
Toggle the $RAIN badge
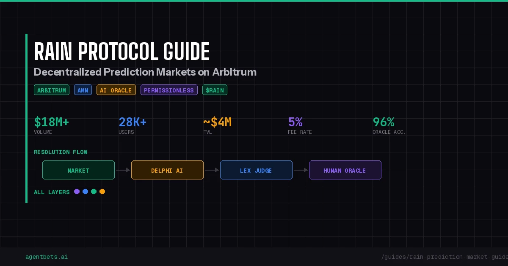pyautogui.click(x=215, y=90)
